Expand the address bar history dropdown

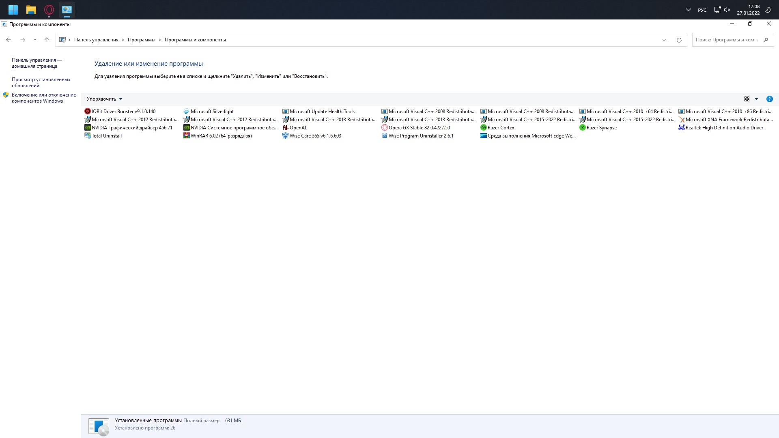pyautogui.click(x=664, y=40)
